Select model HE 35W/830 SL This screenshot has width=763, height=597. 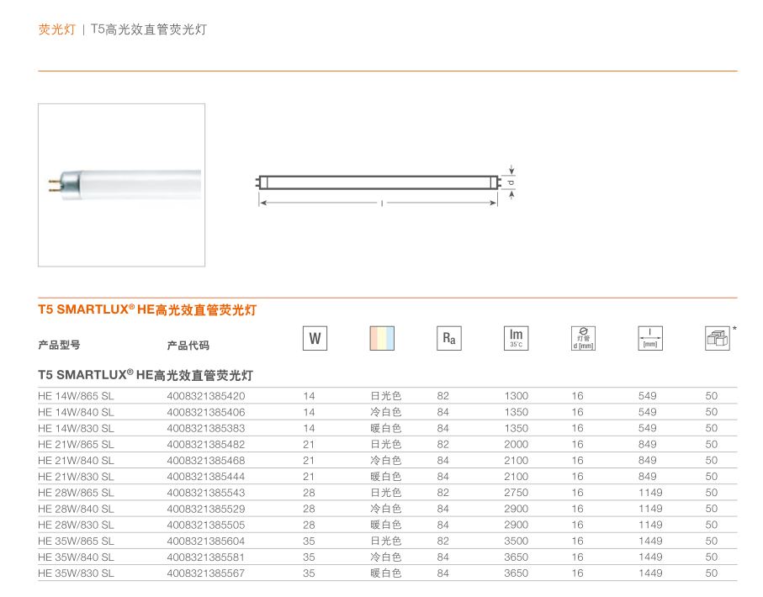click(76, 573)
